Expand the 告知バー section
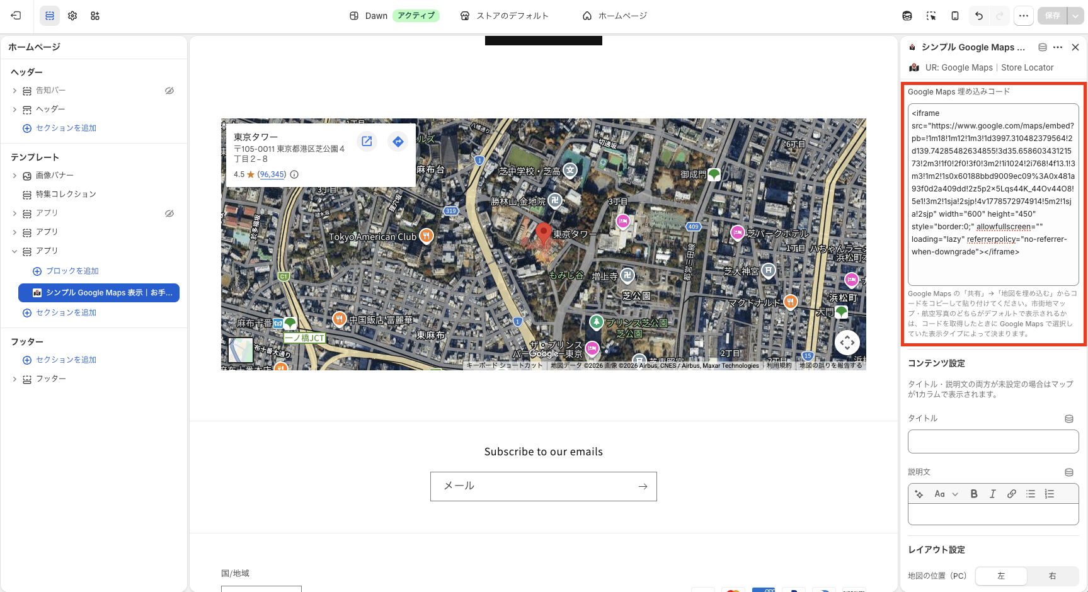1088x592 pixels. (14, 91)
